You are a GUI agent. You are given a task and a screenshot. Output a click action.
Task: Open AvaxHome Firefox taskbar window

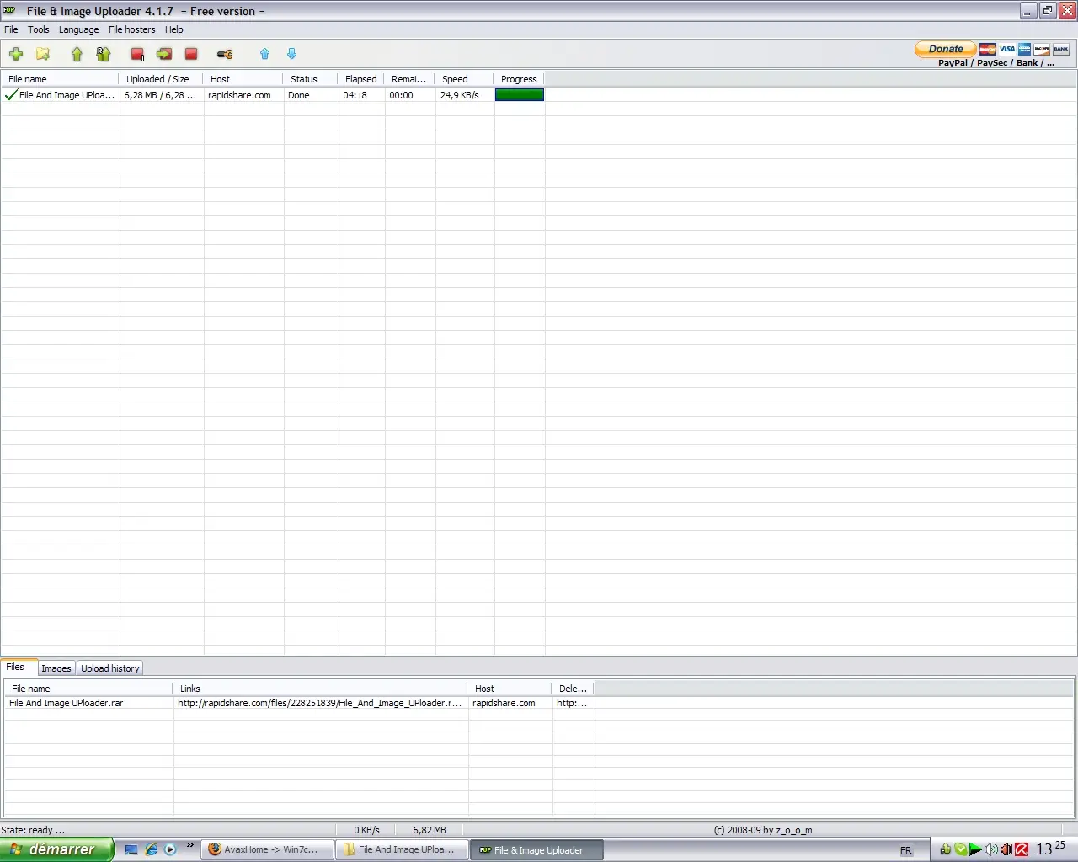[x=267, y=849]
